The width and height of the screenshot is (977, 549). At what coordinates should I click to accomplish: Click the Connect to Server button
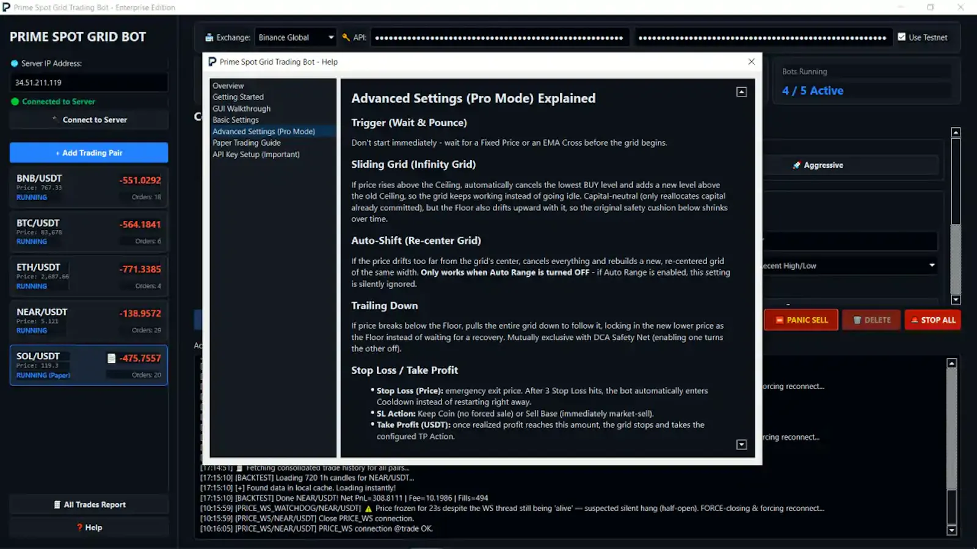pyautogui.click(x=89, y=120)
